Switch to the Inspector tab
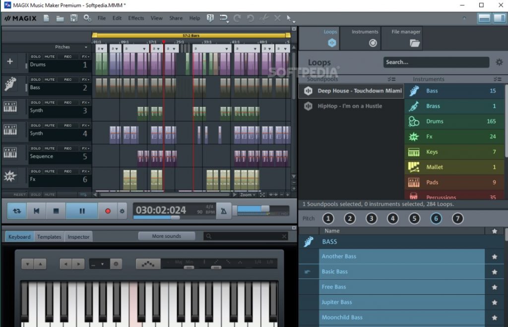508x327 pixels. coord(78,237)
